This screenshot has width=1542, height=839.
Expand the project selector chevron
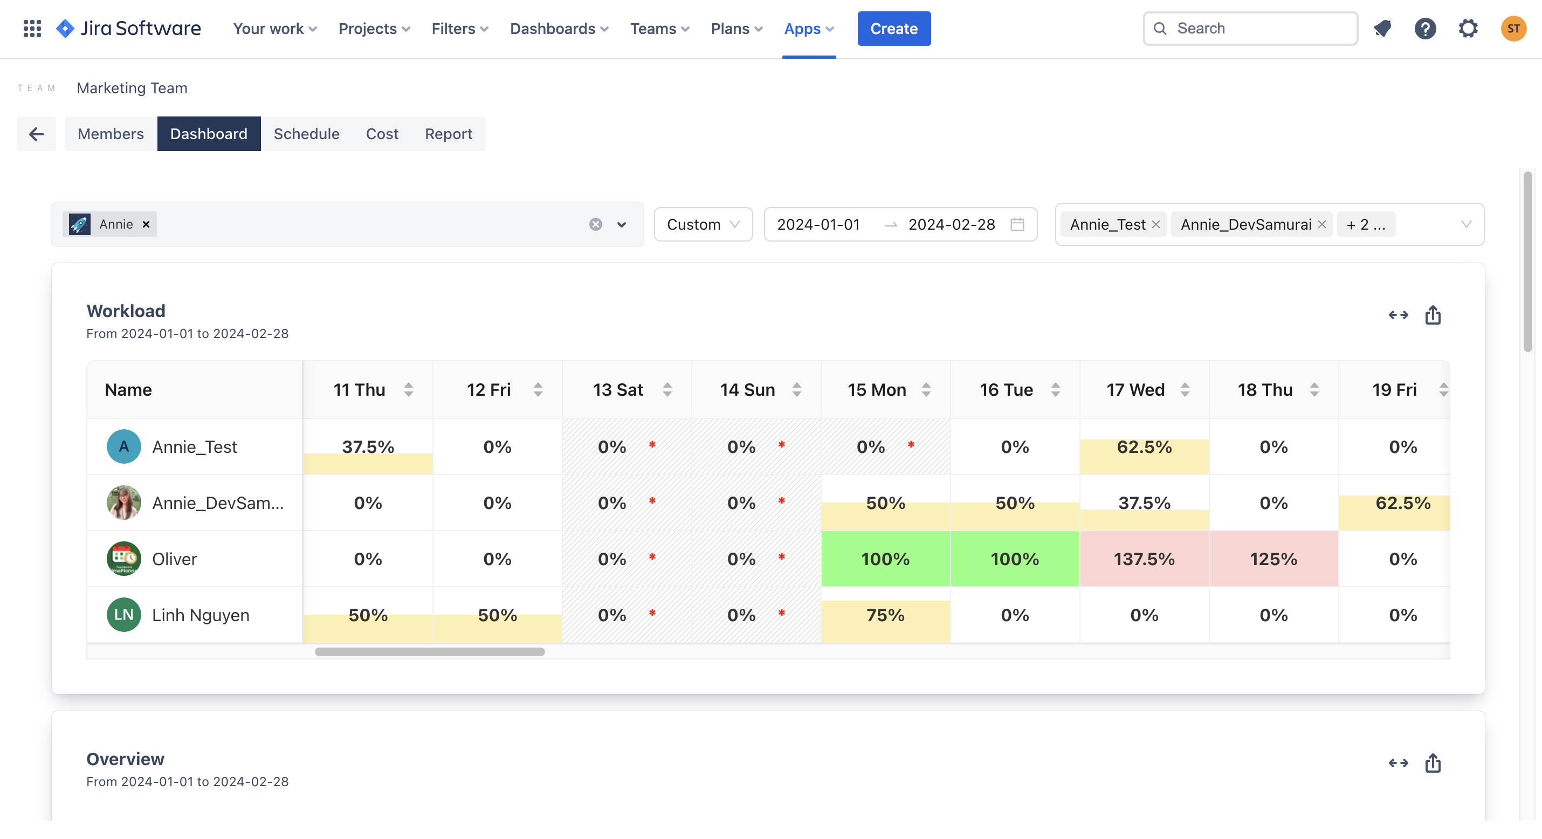621,224
